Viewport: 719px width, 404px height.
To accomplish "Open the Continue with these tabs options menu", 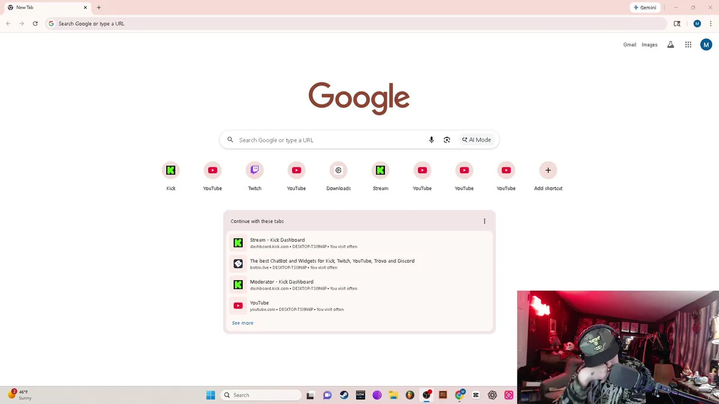I will tap(484, 221).
